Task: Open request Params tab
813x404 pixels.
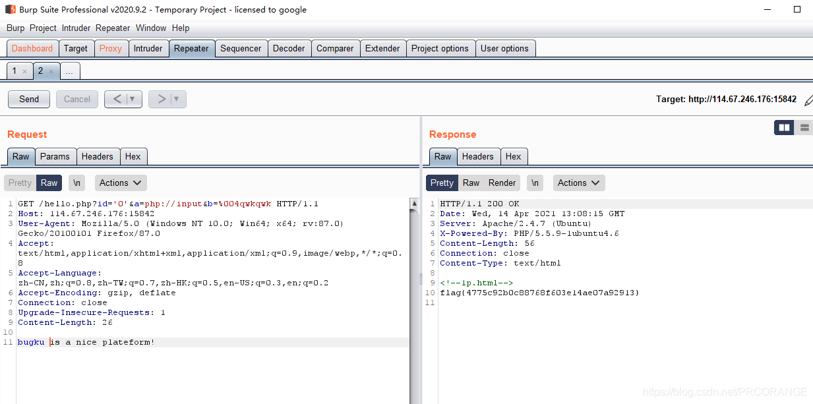Action: (55, 156)
